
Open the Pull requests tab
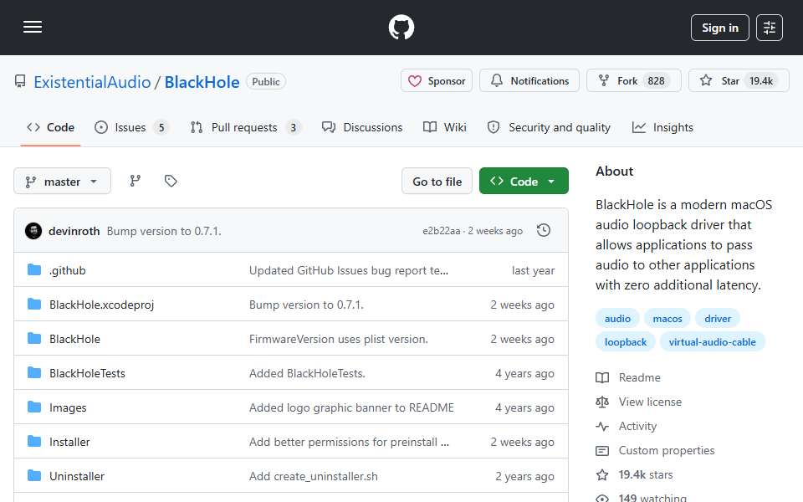click(245, 127)
